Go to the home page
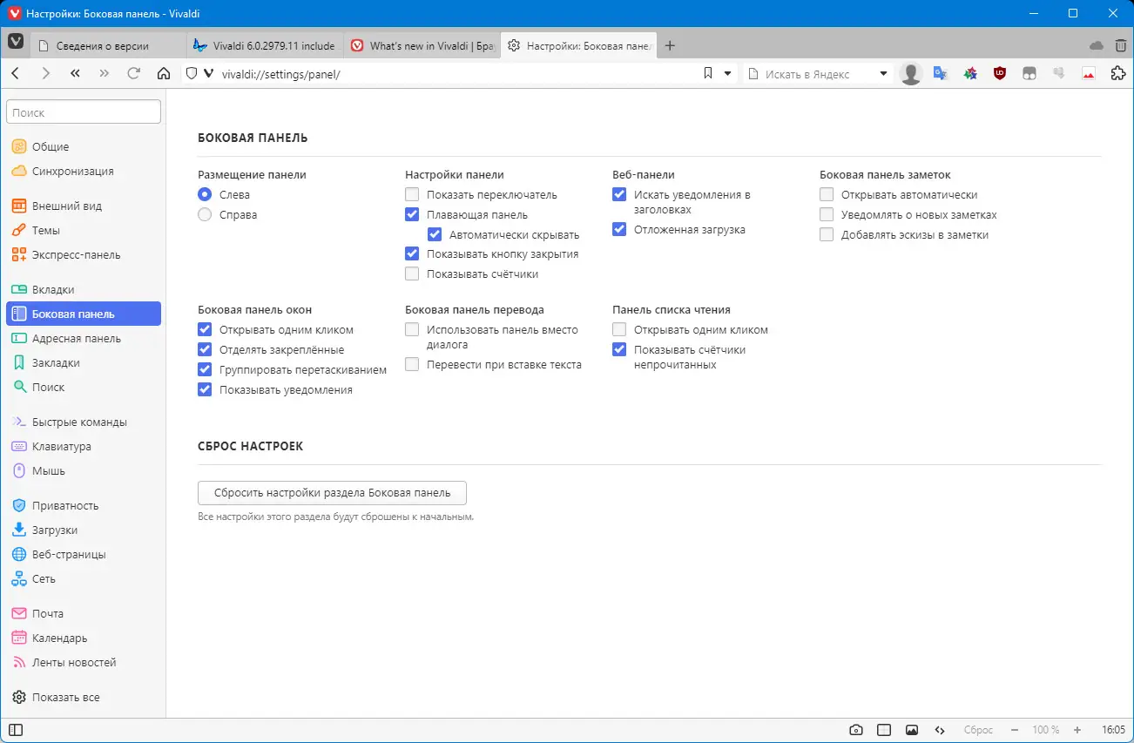 (163, 74)
